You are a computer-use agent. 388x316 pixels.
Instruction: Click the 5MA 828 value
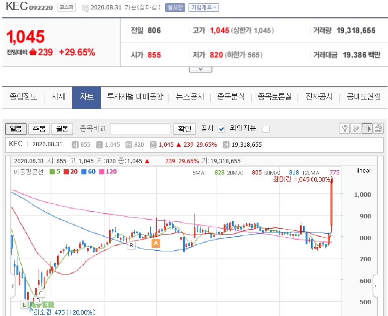click(219, 173)
